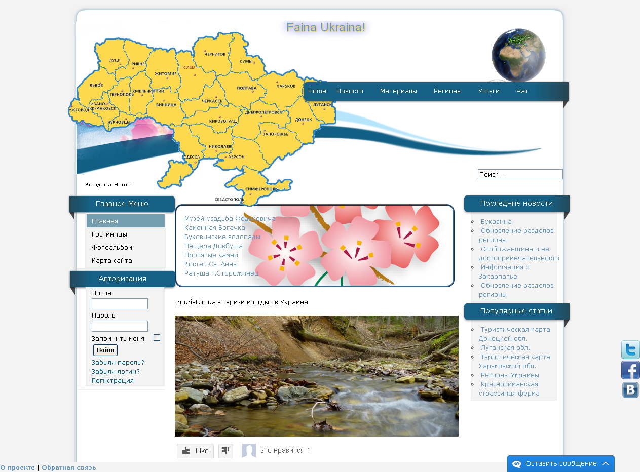Click the user avatar beside 'это нравится'

click(x=249, y=451)
